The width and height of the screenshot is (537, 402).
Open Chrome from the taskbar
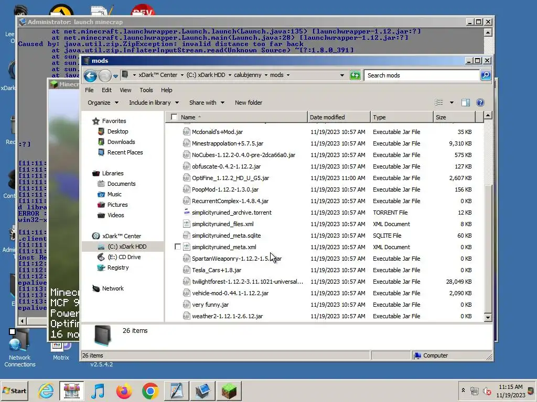click(x=150, y=390)
